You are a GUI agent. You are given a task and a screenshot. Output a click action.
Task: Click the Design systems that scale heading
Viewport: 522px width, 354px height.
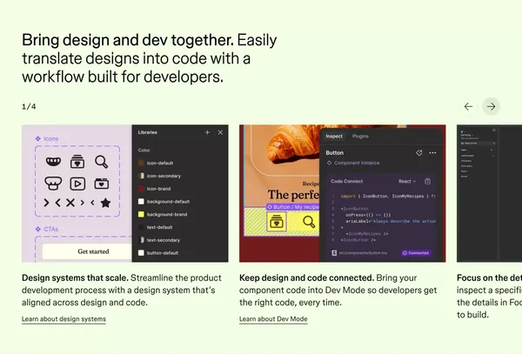tap(75, 277)
